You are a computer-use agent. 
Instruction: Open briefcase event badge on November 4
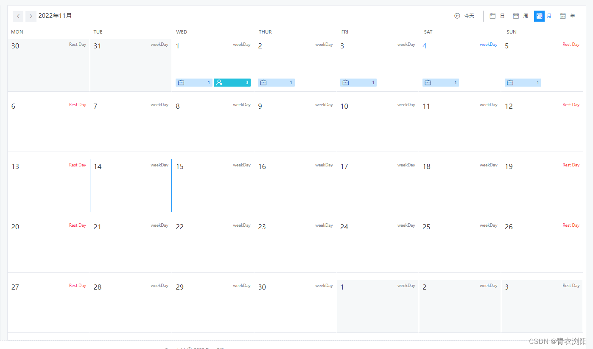click(441, 82)
